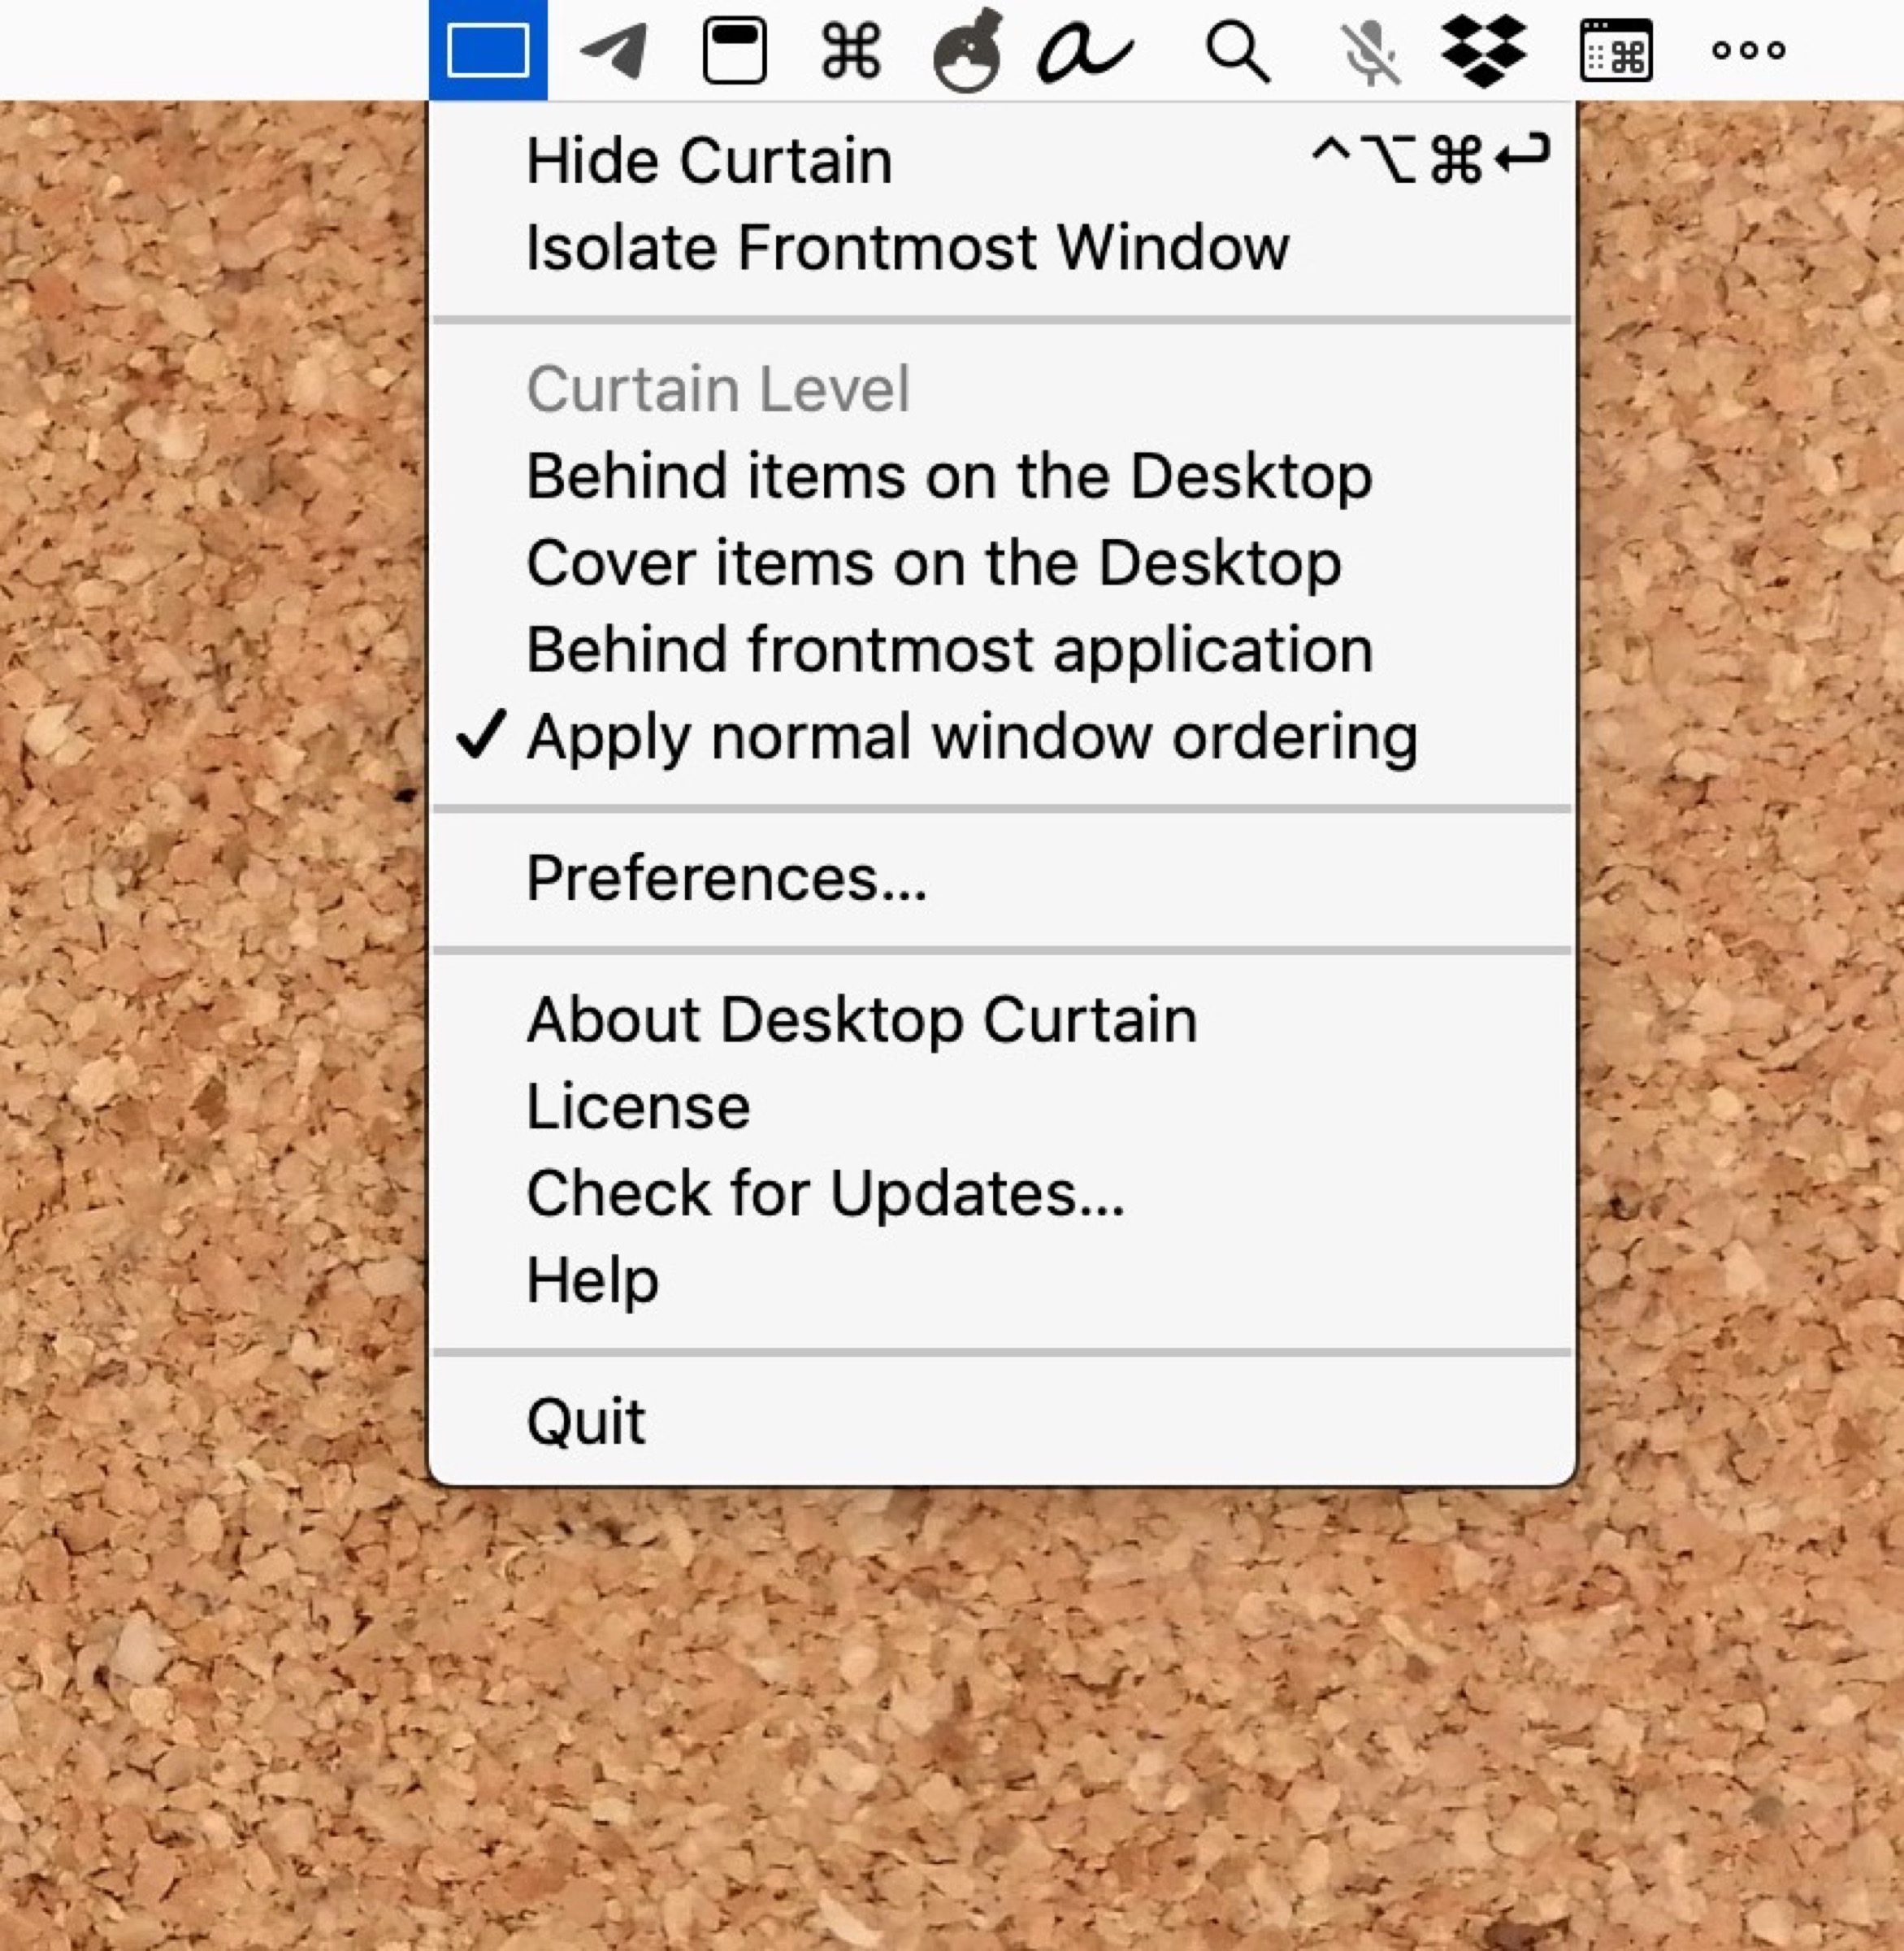The image size is (1904, 1951).
Task: Open the Telegram paper plane menu icon
Action: tap(613, 50)
